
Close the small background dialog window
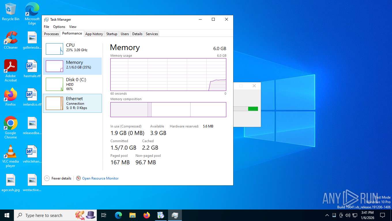[254, 86]
